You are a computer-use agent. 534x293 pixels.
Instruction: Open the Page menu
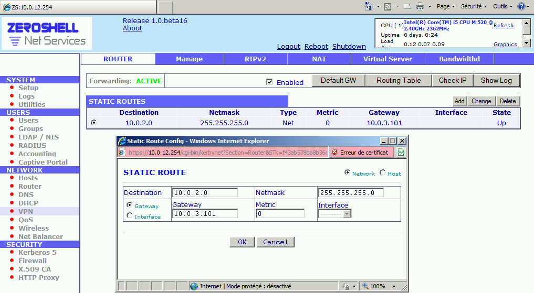446,6
